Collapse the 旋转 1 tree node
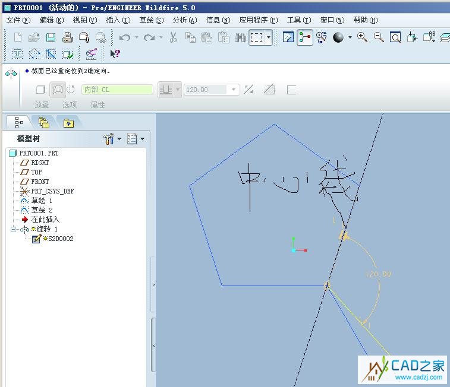450x387 pixels. point(14,229)
